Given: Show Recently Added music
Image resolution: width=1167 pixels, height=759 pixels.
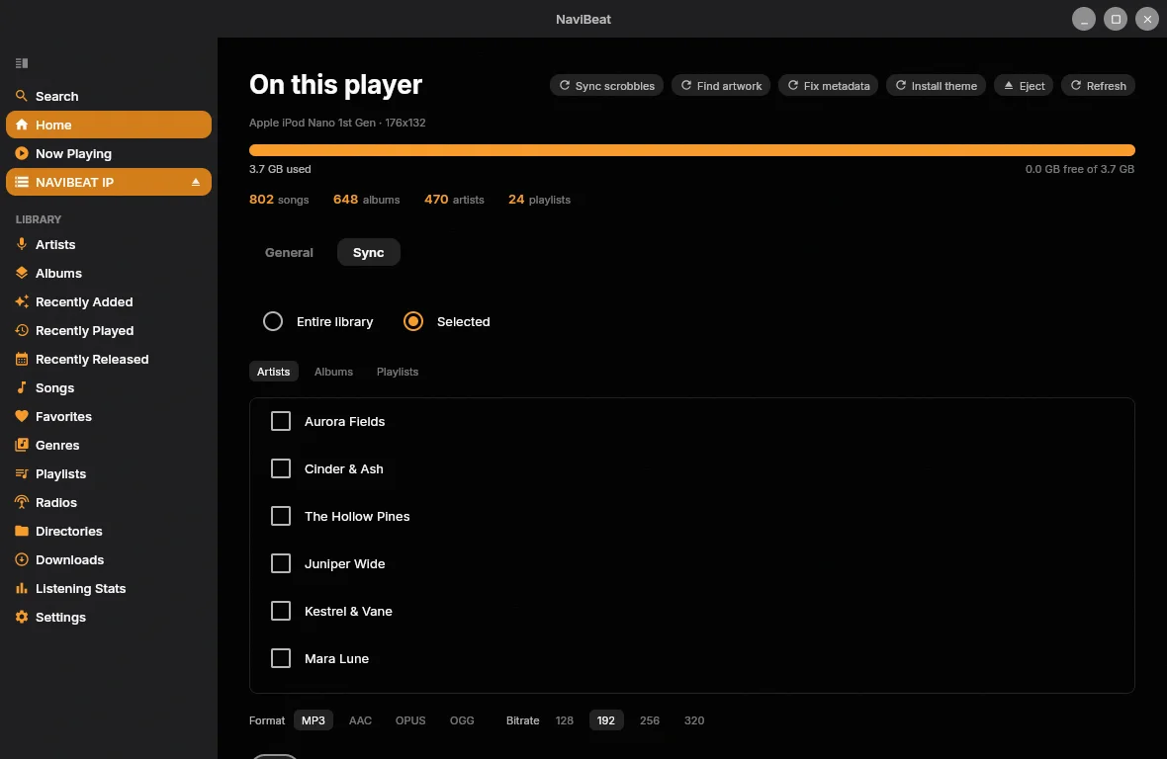Looking at the screenshot, I should tap(109, 301).
